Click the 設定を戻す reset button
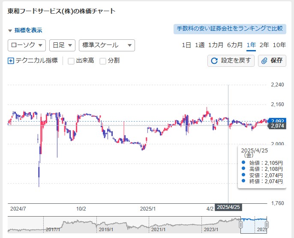The height and width of the screenshot is (238, 294). tap(231, 61)
